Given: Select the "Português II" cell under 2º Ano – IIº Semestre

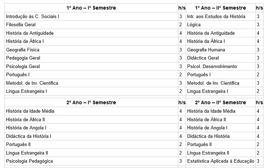Looking at the screenshot, I should tap(200, 144).
